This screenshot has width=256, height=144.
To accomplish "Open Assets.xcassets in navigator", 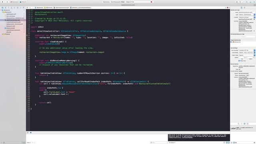I will click(11, 28).
